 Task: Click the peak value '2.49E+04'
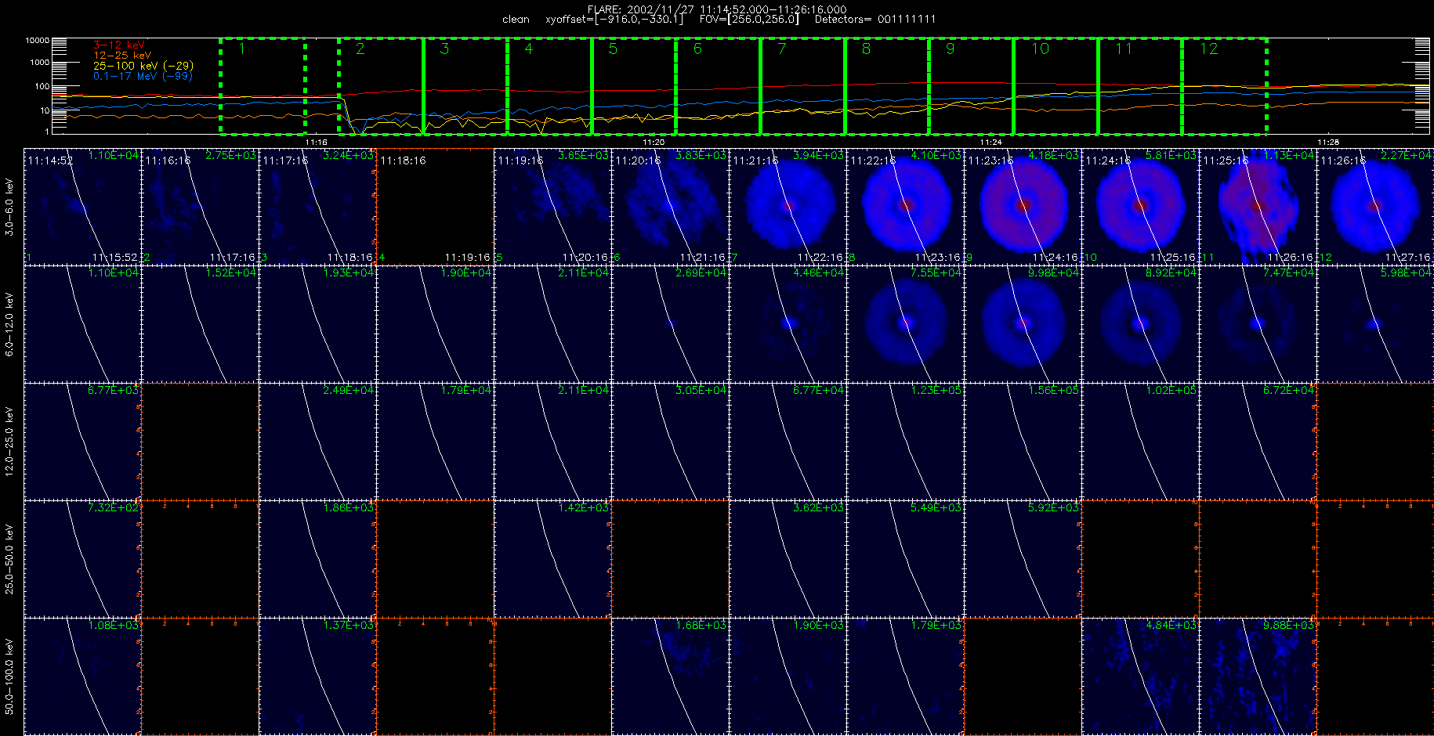[x=348, y=391]
